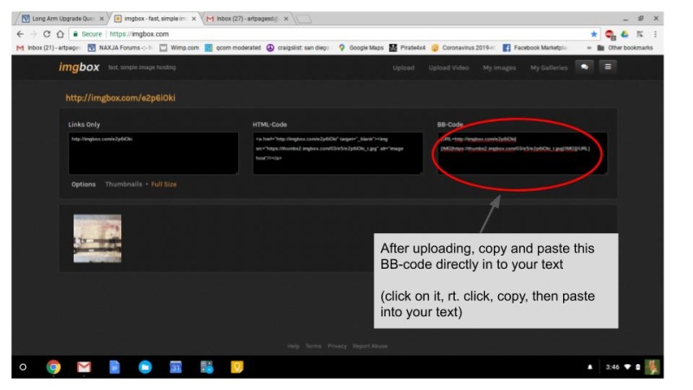Expand the bookmarks overflow chevron
693x390 pixels.
589,48
